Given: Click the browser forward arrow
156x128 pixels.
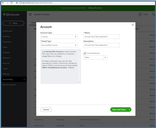Looking at the screenshot, I should 7,3.
